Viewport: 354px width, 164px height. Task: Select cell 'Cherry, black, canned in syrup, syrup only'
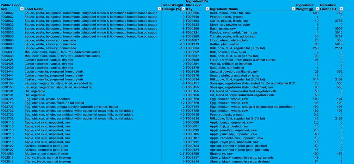[242, 157]
